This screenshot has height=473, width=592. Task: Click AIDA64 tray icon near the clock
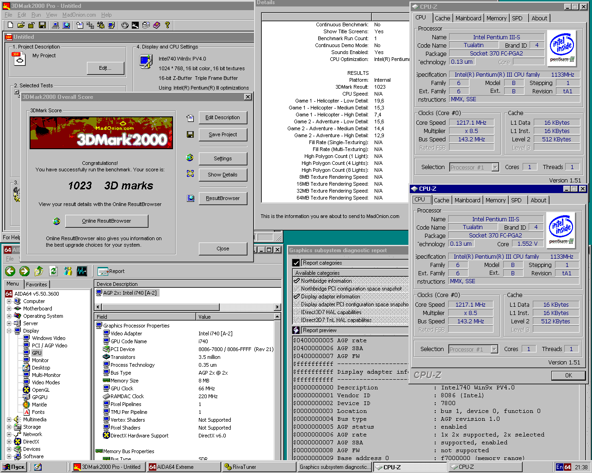click(567, 467)
